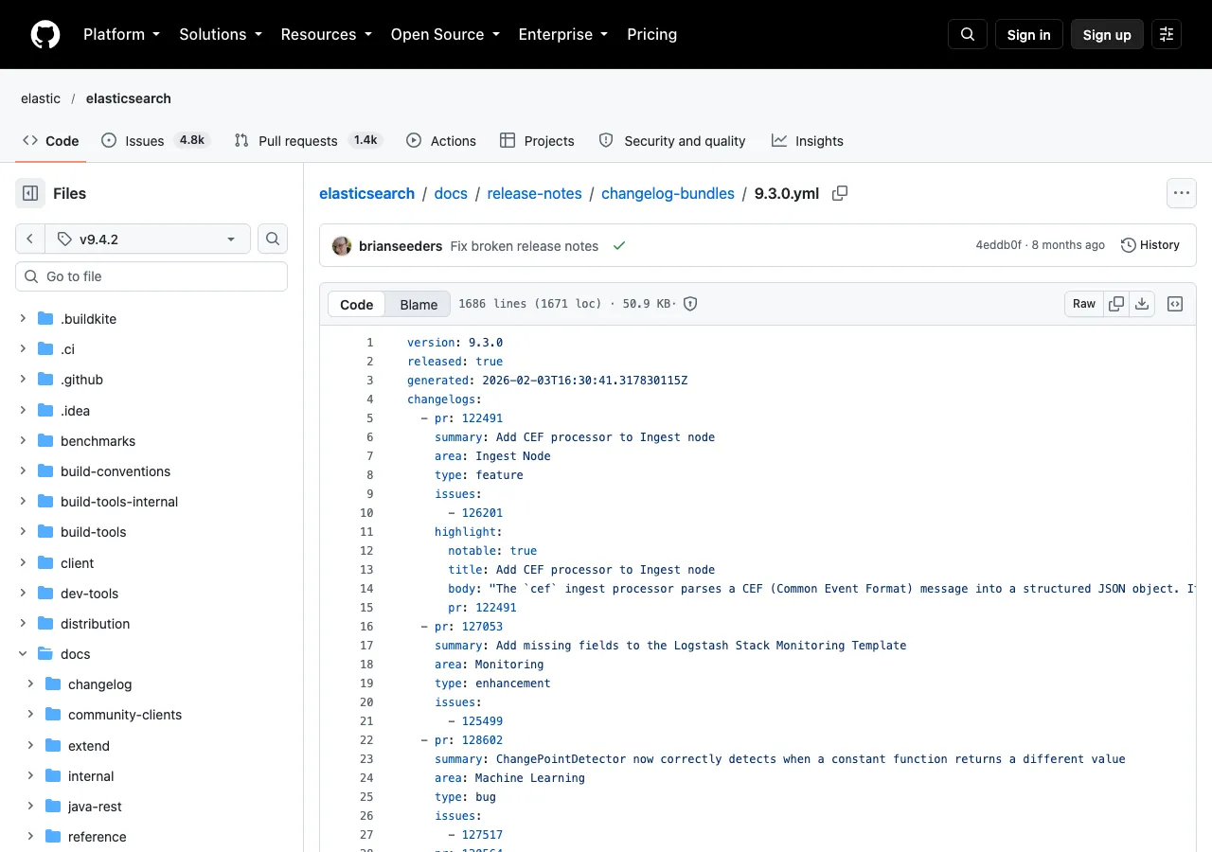The height and width of the screenshot is (852, 1212).
Task: Click the Sign up button
Action: [x=1107, y=34]
